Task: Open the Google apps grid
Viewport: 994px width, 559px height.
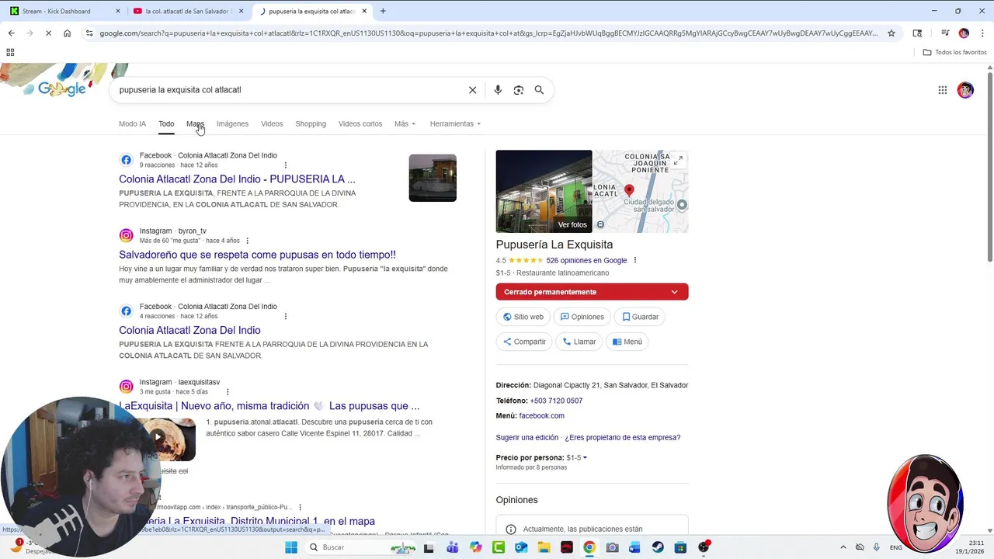Action: 943,90
